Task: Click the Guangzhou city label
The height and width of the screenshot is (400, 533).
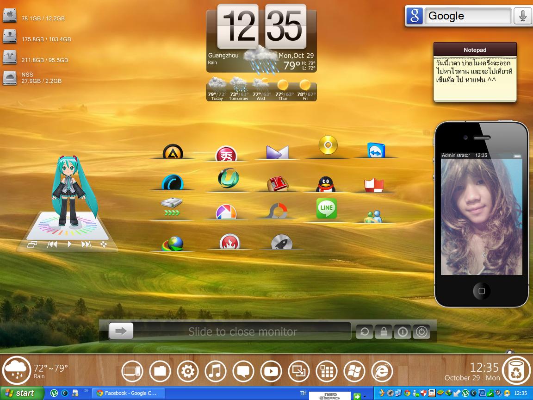Action: click(x=223, y=55)
